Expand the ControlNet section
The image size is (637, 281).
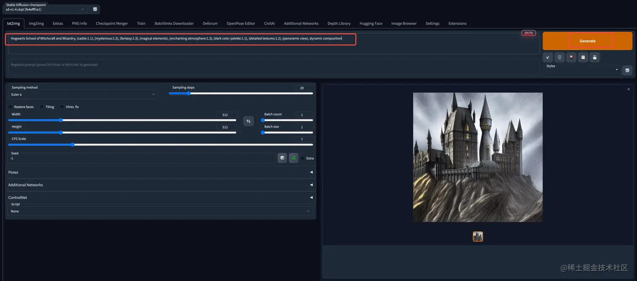161,198
